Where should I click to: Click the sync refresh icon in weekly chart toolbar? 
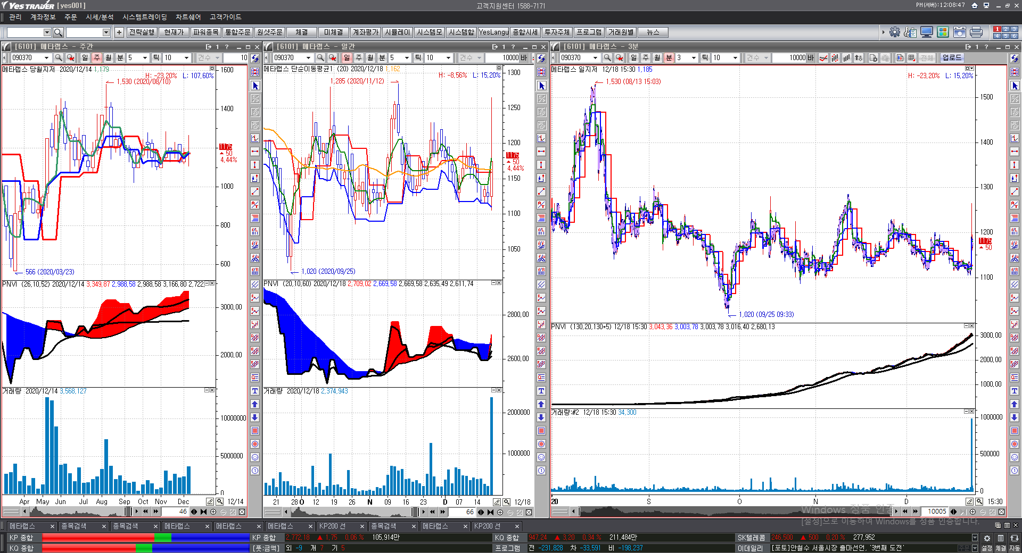tap(255, 58)
